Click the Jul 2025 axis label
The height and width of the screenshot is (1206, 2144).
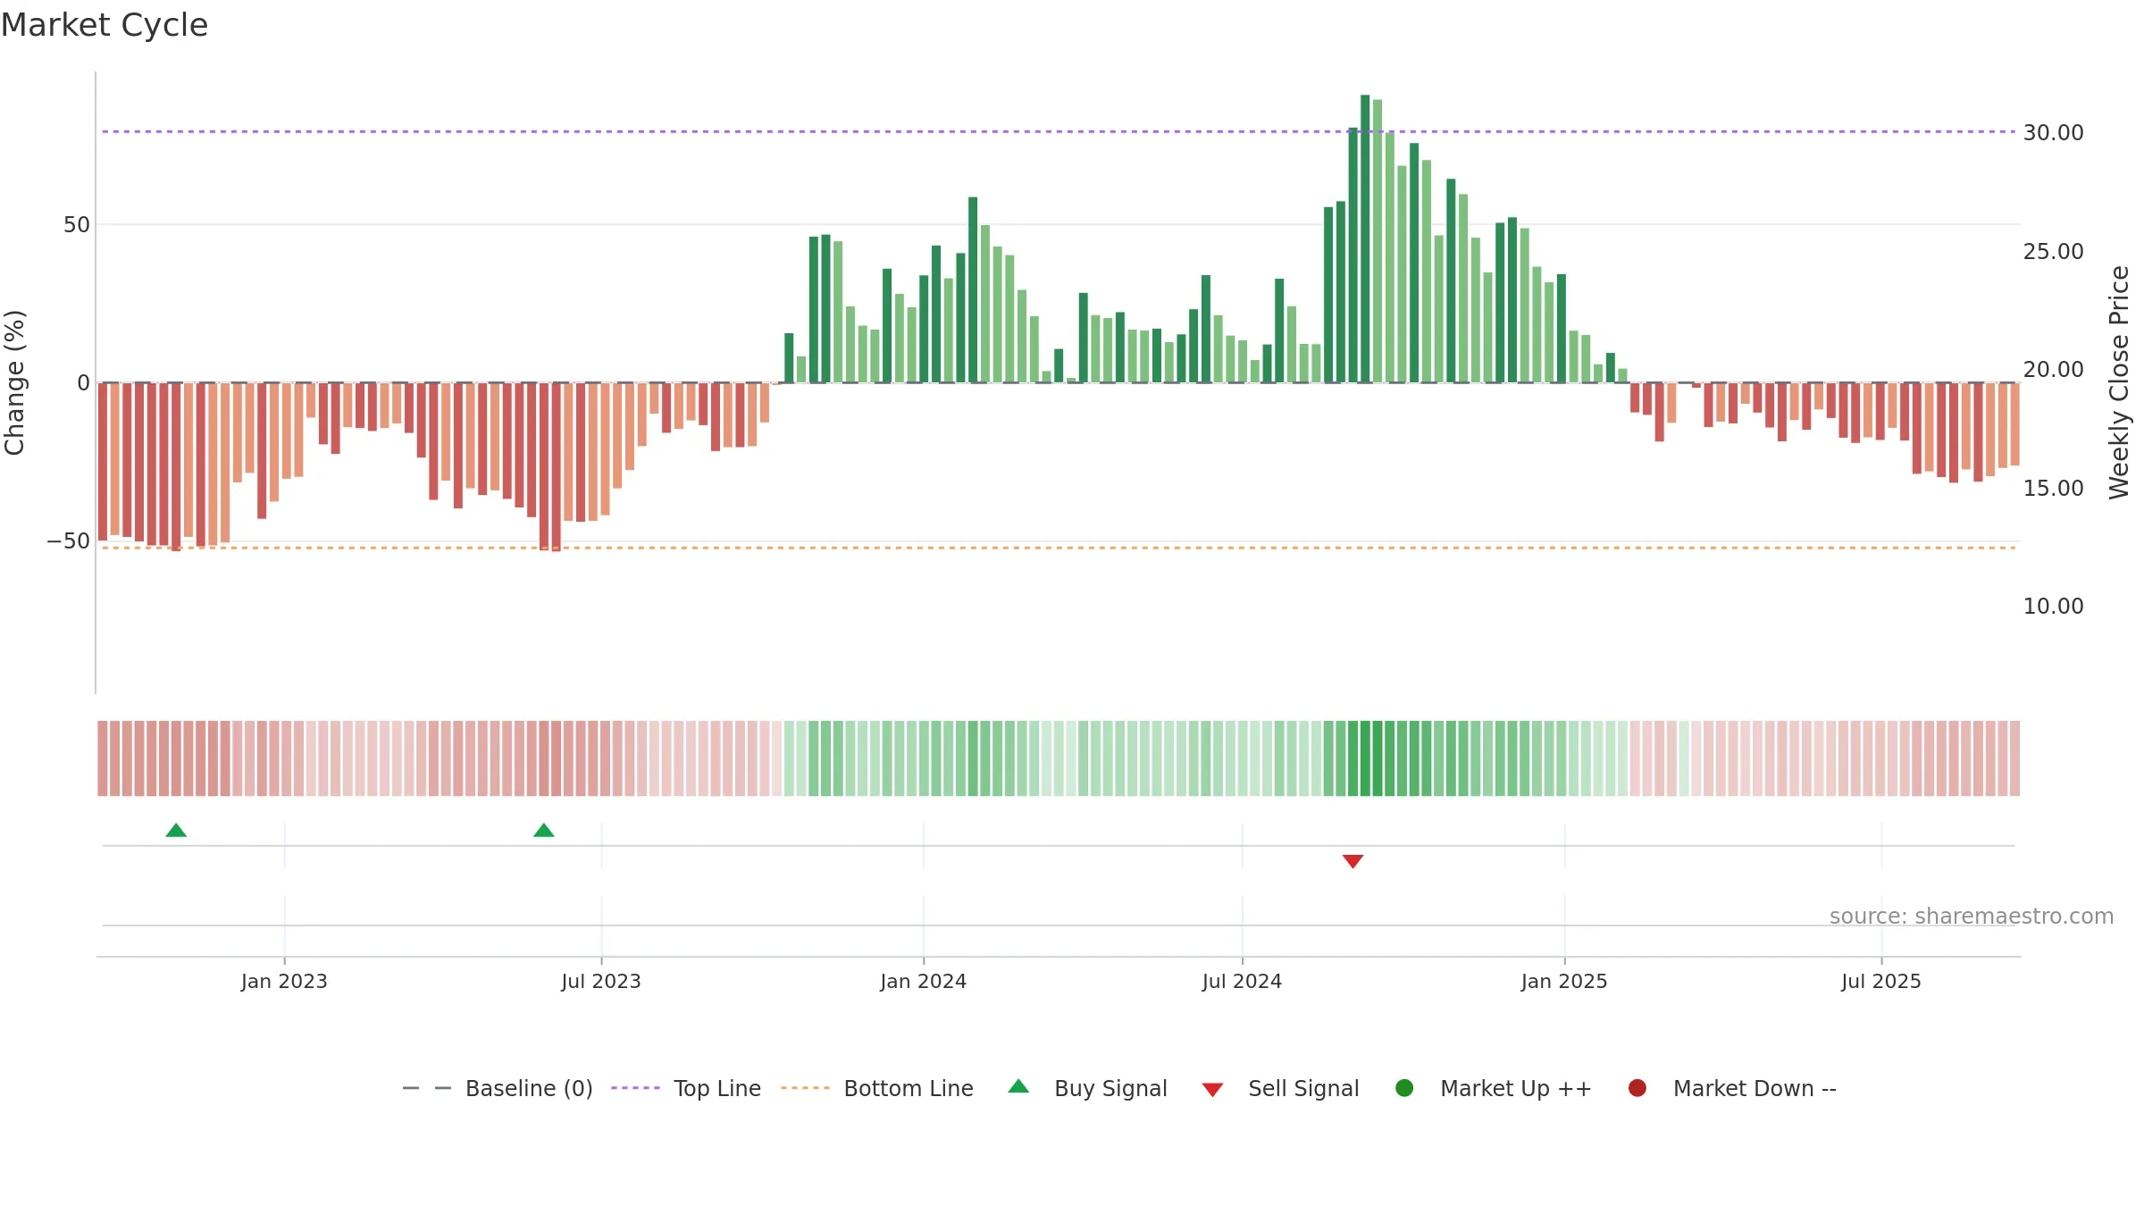click(1881, 981)
